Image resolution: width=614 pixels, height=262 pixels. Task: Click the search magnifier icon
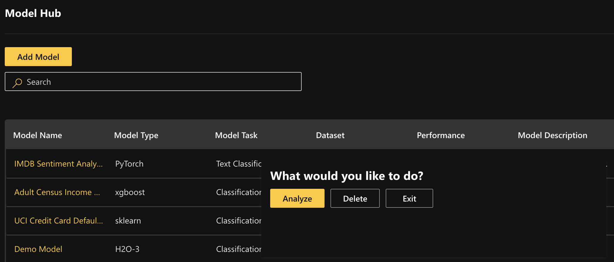(17, 82)
